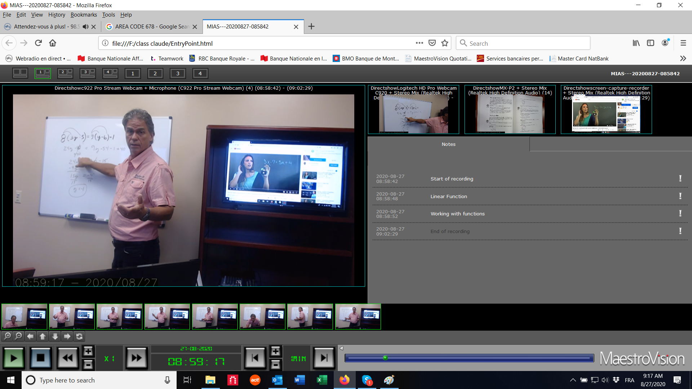Open the Logitech HD Pro Webcam C920 feed
The width and height of the screenshot is (692, 389).
click(x=413, y=109)
